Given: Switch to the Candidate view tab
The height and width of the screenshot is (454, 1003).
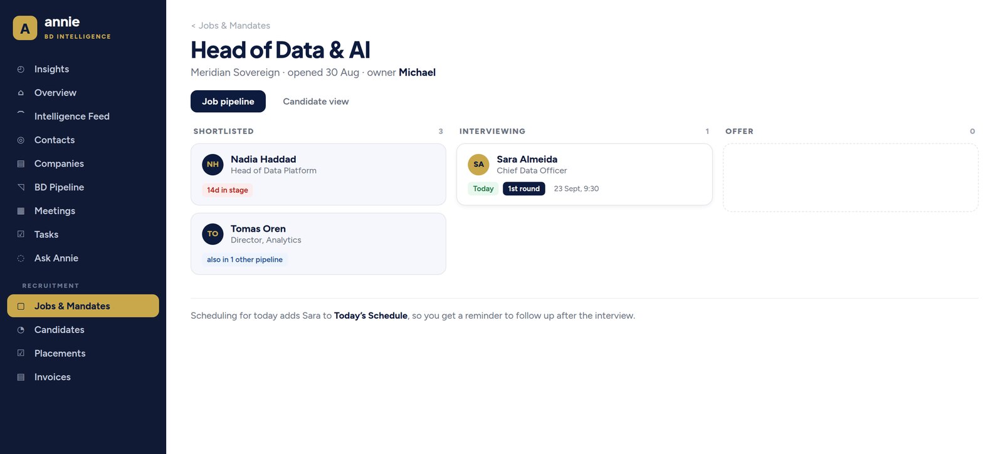Looking at the screenshot, I should [x=316, y=101].
